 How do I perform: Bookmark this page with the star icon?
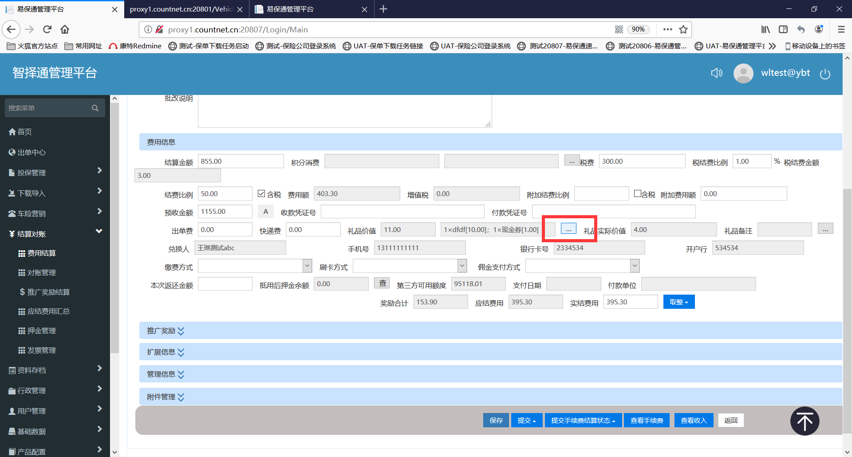point(683,30)
